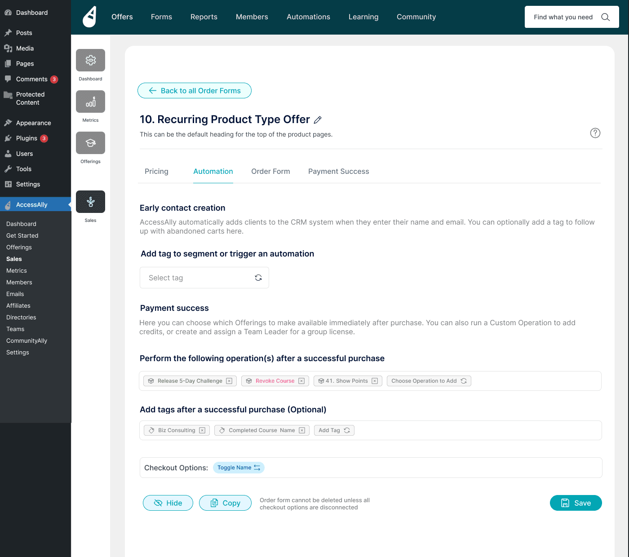The image size is (629, 557).
Task: Open the Metrics icon in the side panel
Action: [x=90, y=102]
